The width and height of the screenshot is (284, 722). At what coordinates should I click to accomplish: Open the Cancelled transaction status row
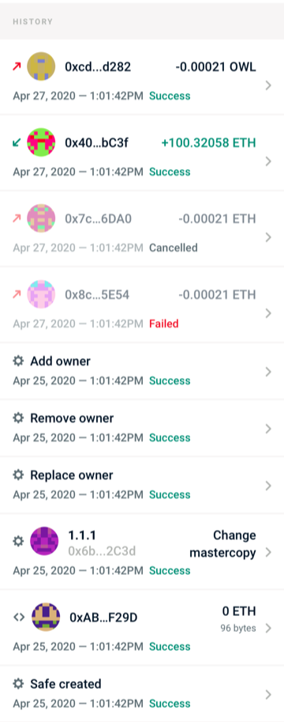click(142, 229)
